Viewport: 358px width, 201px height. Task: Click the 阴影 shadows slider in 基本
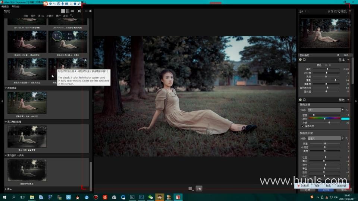326,80
